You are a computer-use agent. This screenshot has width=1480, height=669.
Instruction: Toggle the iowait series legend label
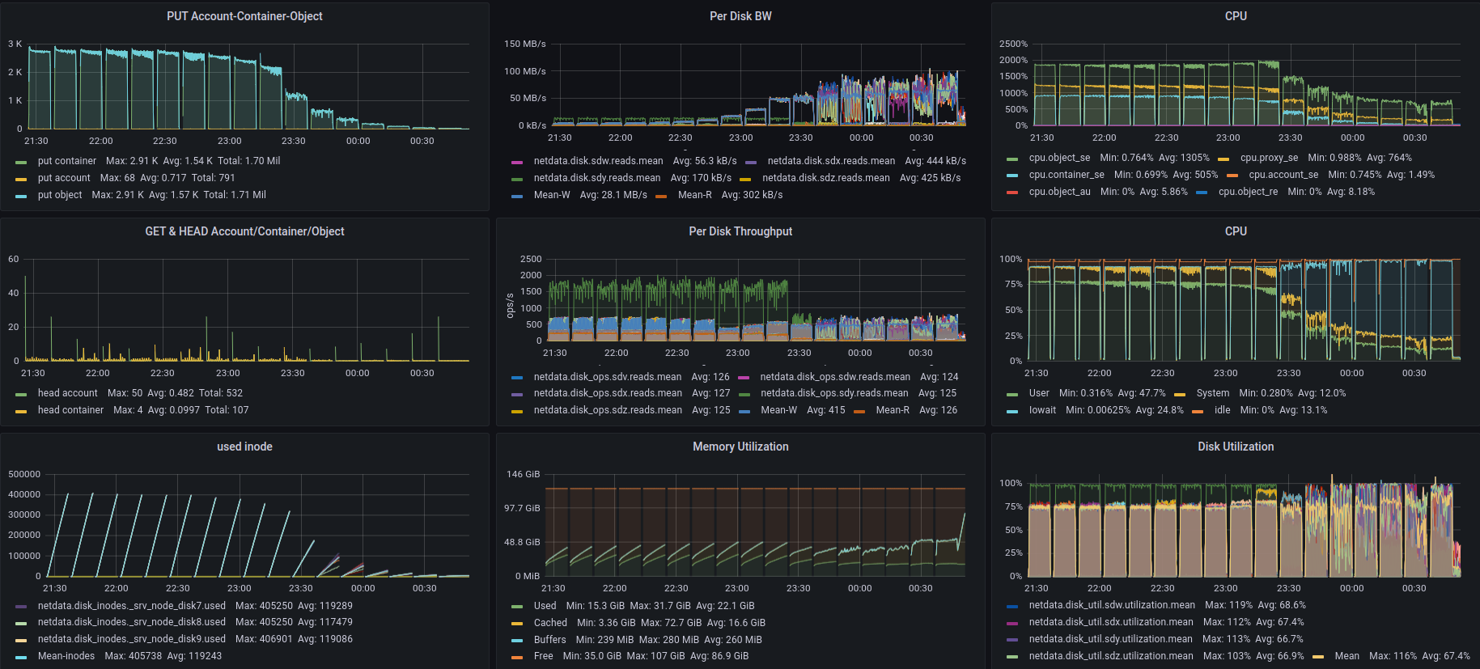1042,410
